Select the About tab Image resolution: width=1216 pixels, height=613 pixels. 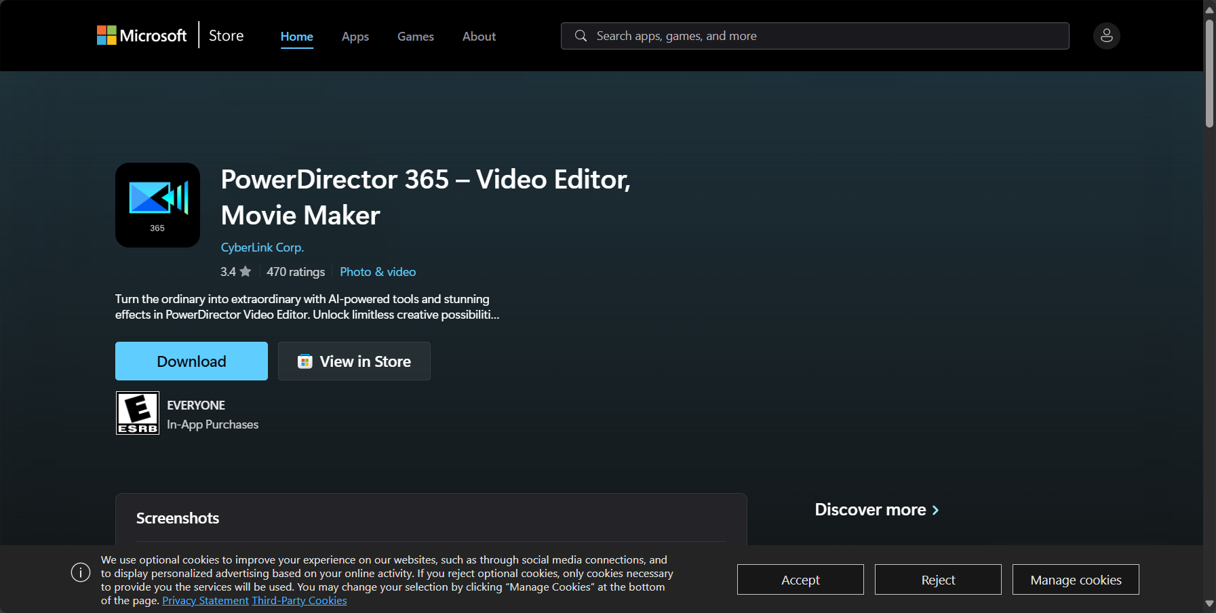tap(479, 37)
